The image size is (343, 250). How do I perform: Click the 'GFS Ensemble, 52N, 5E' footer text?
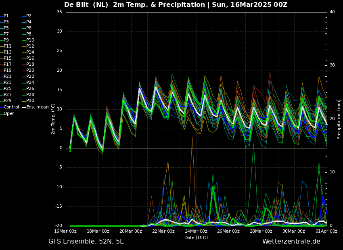pyautogui.click(x=86, y=242)
